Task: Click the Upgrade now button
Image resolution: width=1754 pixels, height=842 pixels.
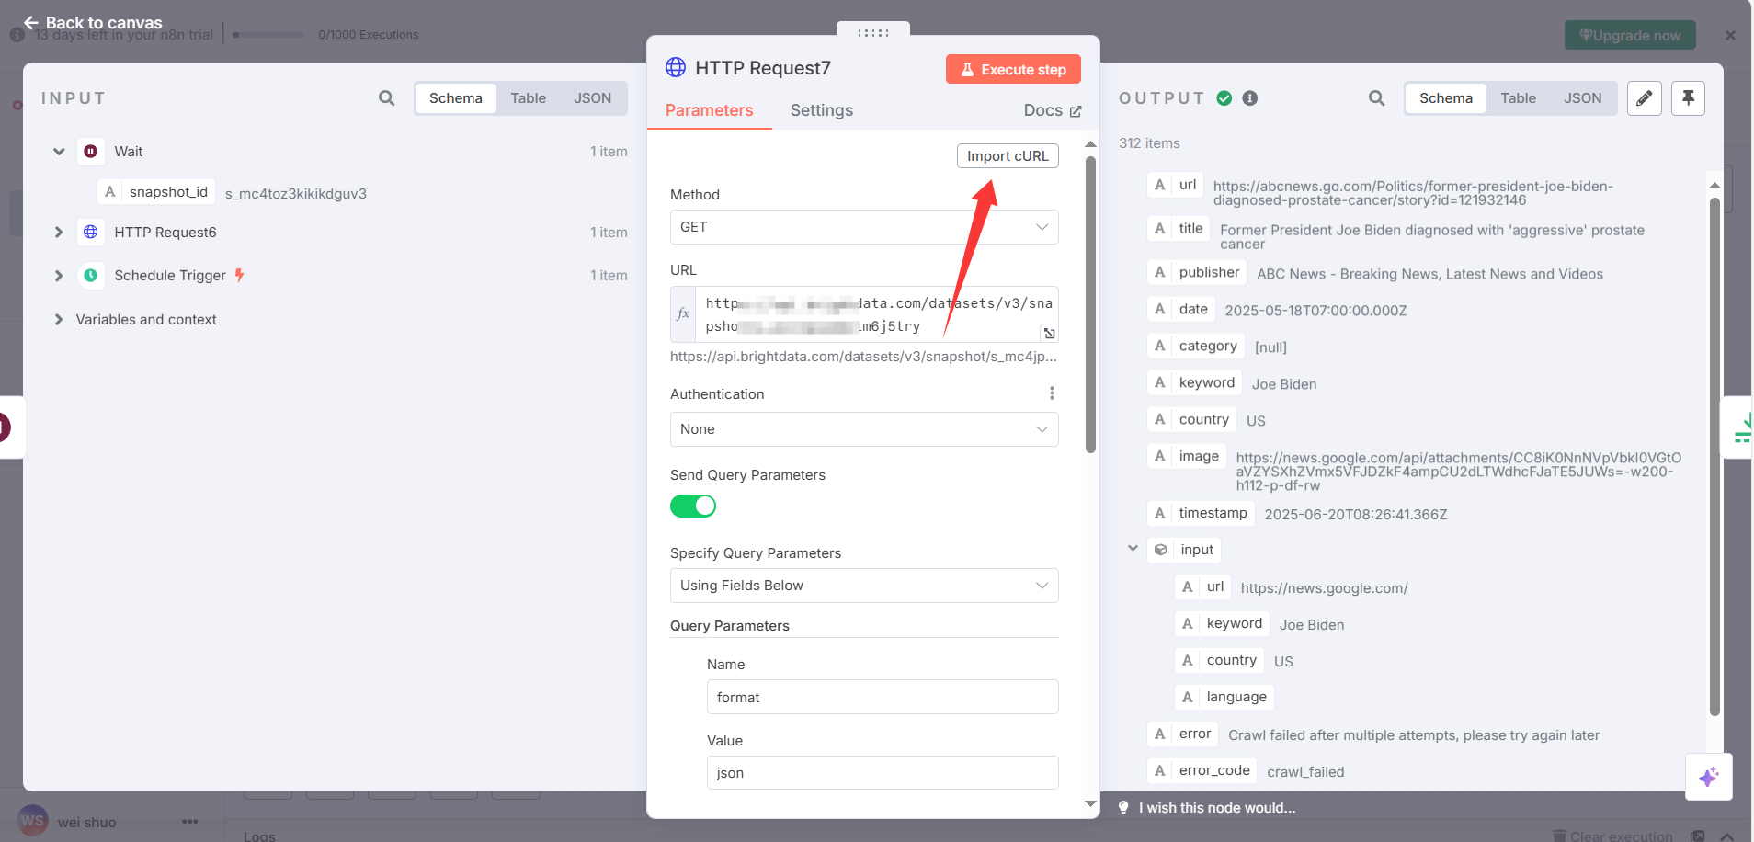Action: 1630,35
